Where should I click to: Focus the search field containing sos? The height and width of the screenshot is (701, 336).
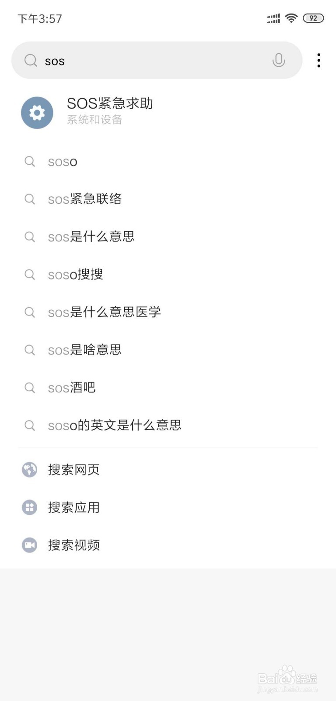[153, 60]
